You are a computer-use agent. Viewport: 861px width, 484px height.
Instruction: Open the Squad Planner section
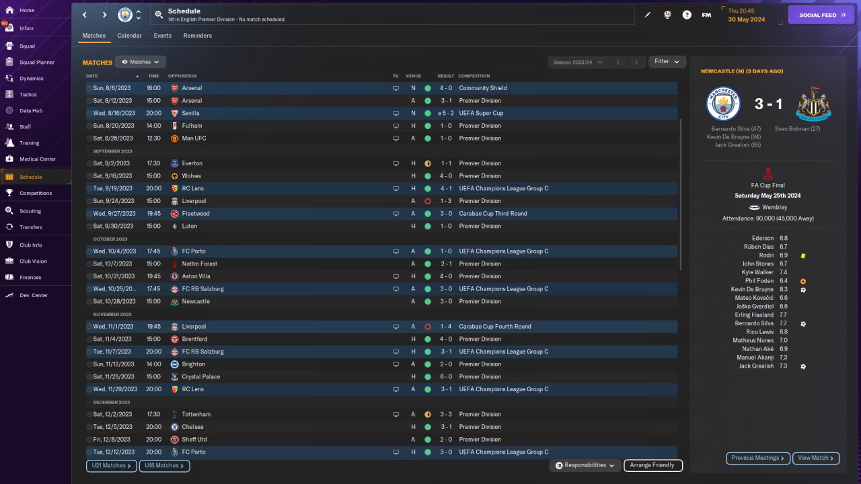tap(37, 63)
